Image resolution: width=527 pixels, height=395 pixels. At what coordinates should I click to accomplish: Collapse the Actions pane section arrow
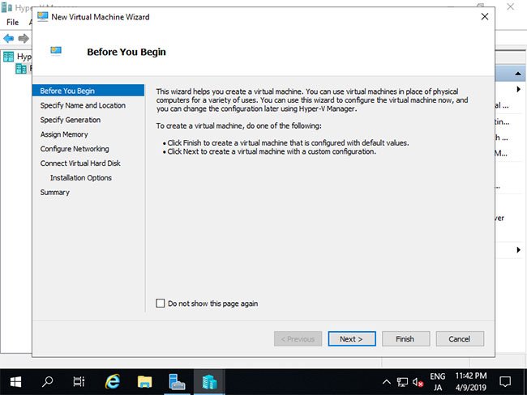pos(518,74)
